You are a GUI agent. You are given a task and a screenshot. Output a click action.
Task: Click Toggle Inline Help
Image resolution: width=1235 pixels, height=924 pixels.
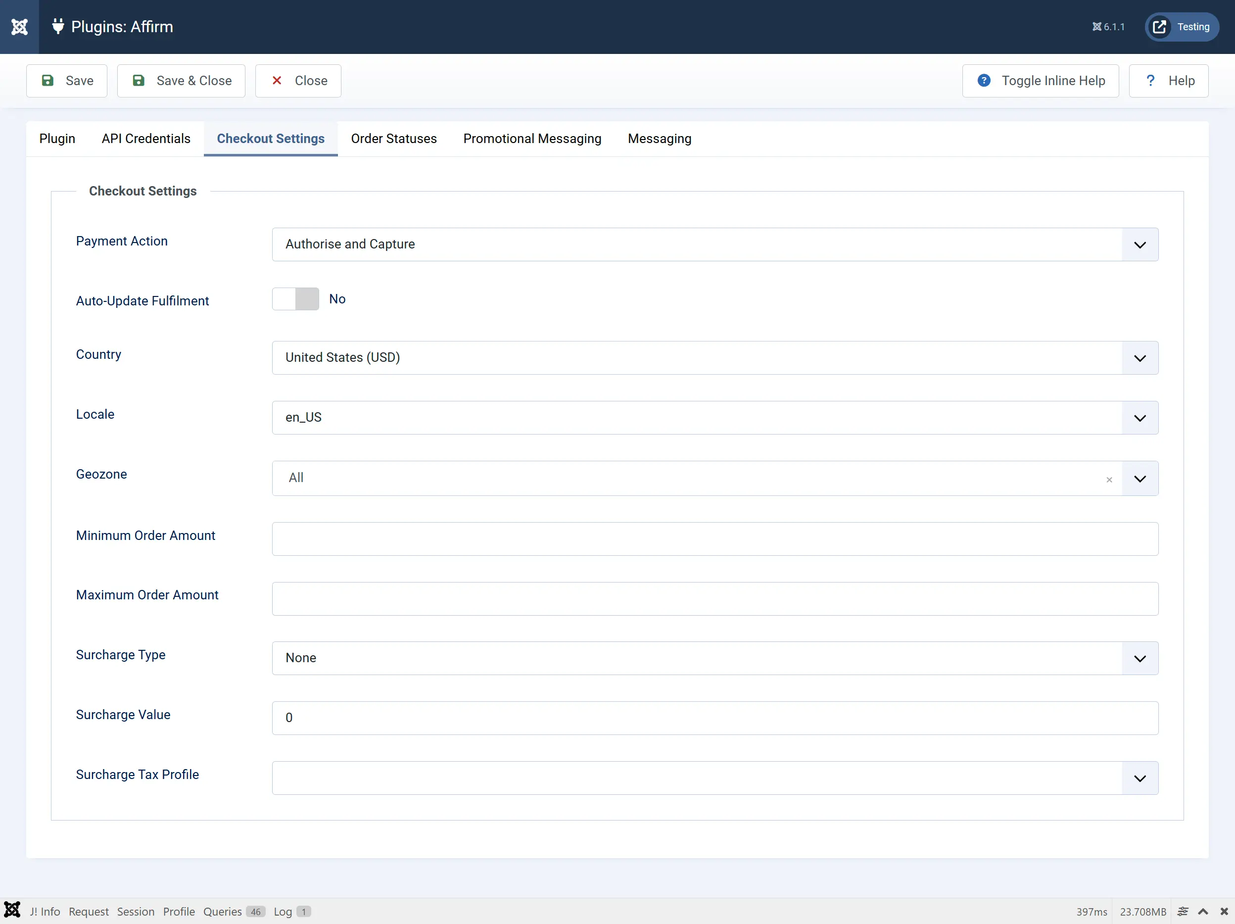point(1041,81)
